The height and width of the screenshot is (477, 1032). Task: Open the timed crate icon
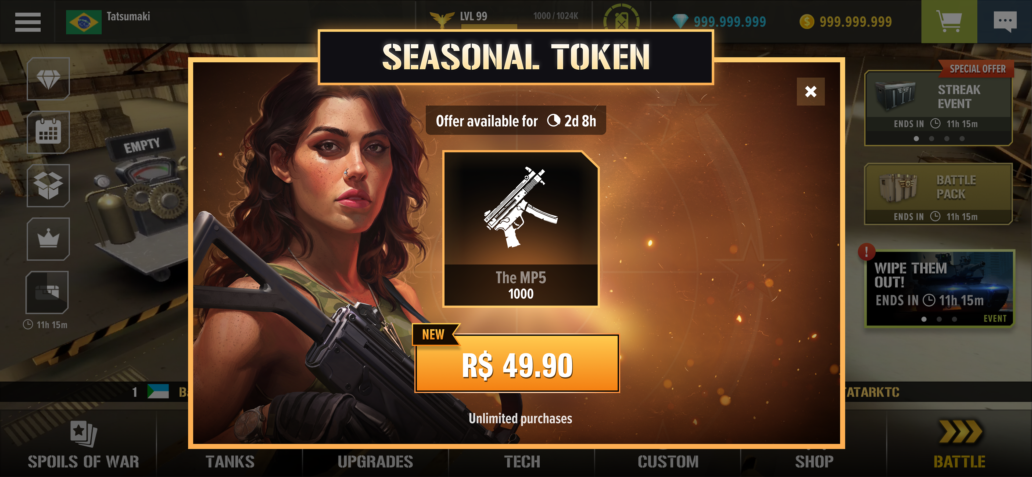[x=47, y=292]
